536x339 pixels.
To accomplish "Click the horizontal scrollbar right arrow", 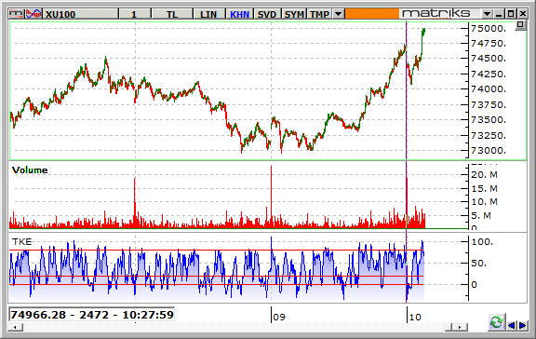I will pyautogui.click(x=461, y=328).
